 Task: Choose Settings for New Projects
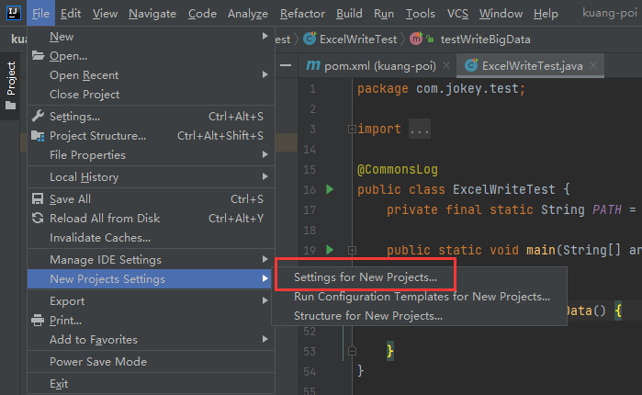coord(419,277)
